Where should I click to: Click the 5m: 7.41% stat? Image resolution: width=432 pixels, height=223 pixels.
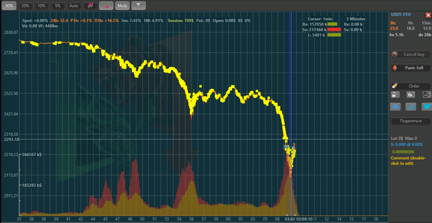point(131,20)
